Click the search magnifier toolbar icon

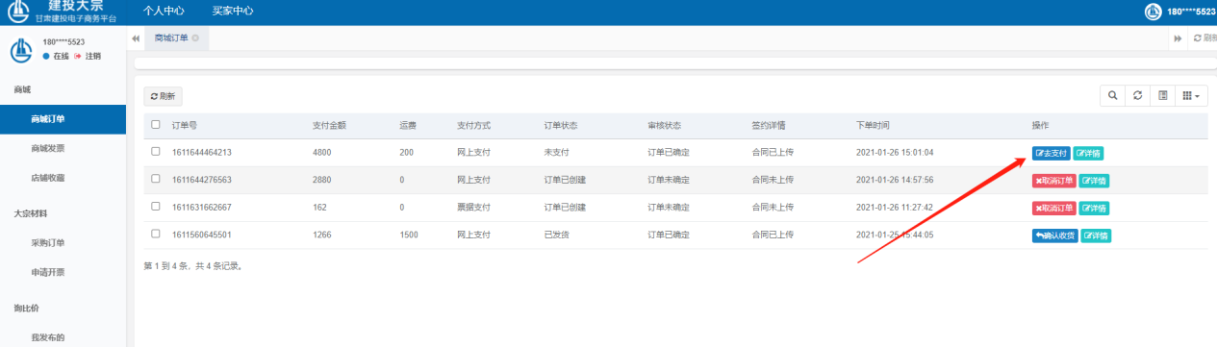coord(1113,95)
